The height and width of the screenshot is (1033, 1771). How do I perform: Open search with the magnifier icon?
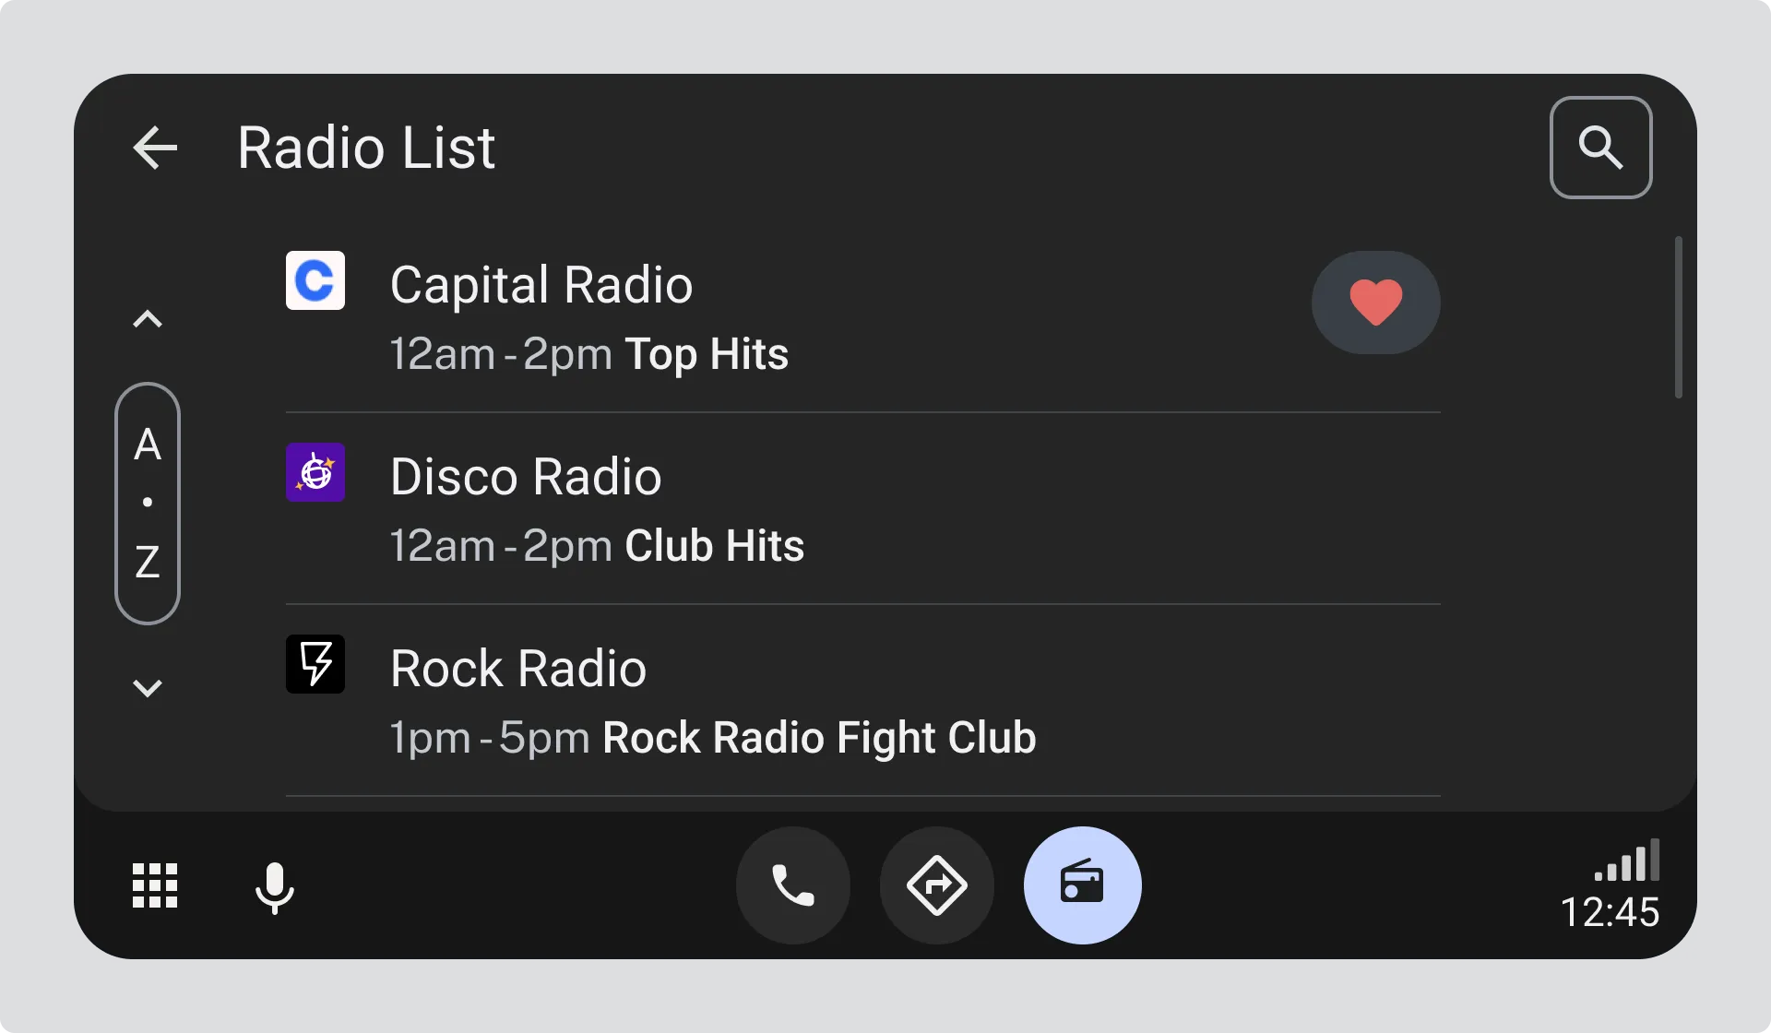(1600, 148)
